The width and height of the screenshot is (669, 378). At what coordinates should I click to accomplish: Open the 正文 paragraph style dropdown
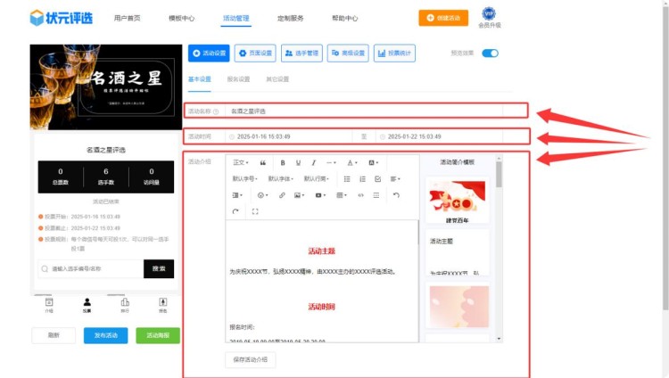(241, 163)
